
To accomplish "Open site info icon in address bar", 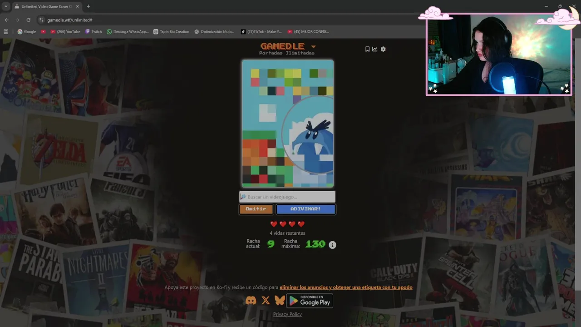I will pyautogui.click(x=41, y=20).
